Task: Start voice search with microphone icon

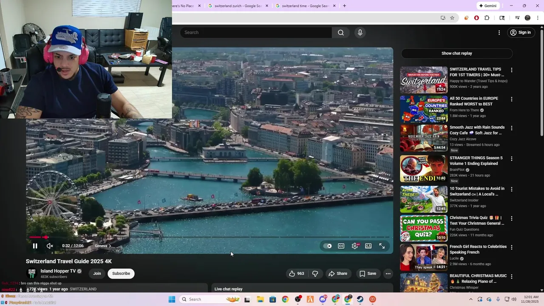Action: click(360, 33)
